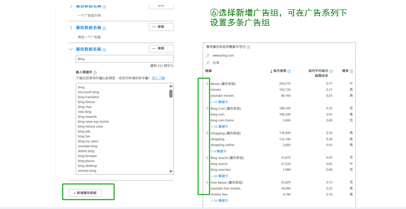
Task: Click + 新增廣告群組 button
Action: pyautogui.click(x=85, y=193)
